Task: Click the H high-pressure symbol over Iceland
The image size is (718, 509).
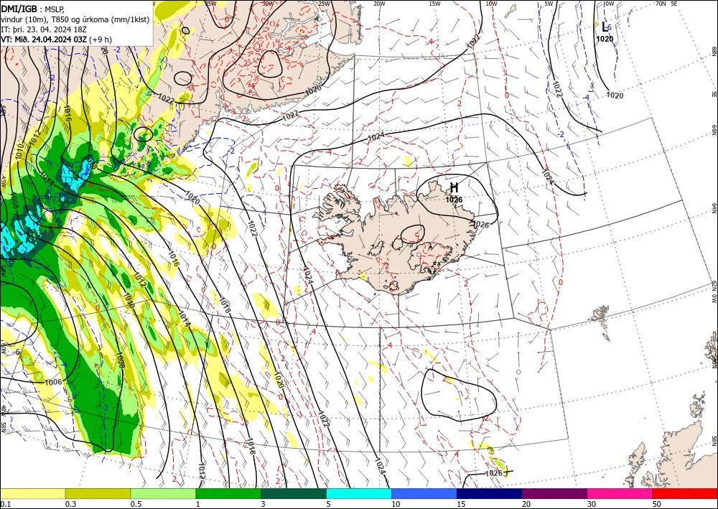Action: [x=454, y=187]
